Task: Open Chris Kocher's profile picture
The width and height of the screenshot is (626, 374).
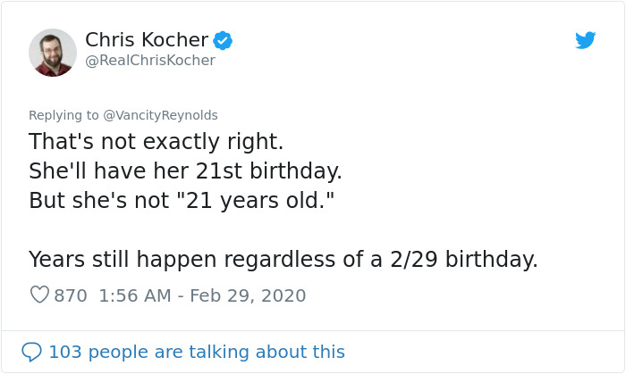Action: click(52, 52)
